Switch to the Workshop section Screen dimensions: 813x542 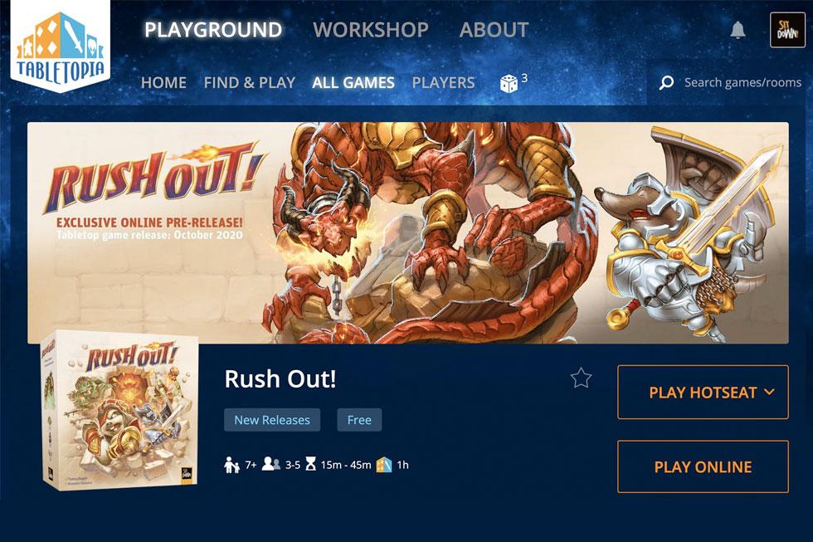371,30
